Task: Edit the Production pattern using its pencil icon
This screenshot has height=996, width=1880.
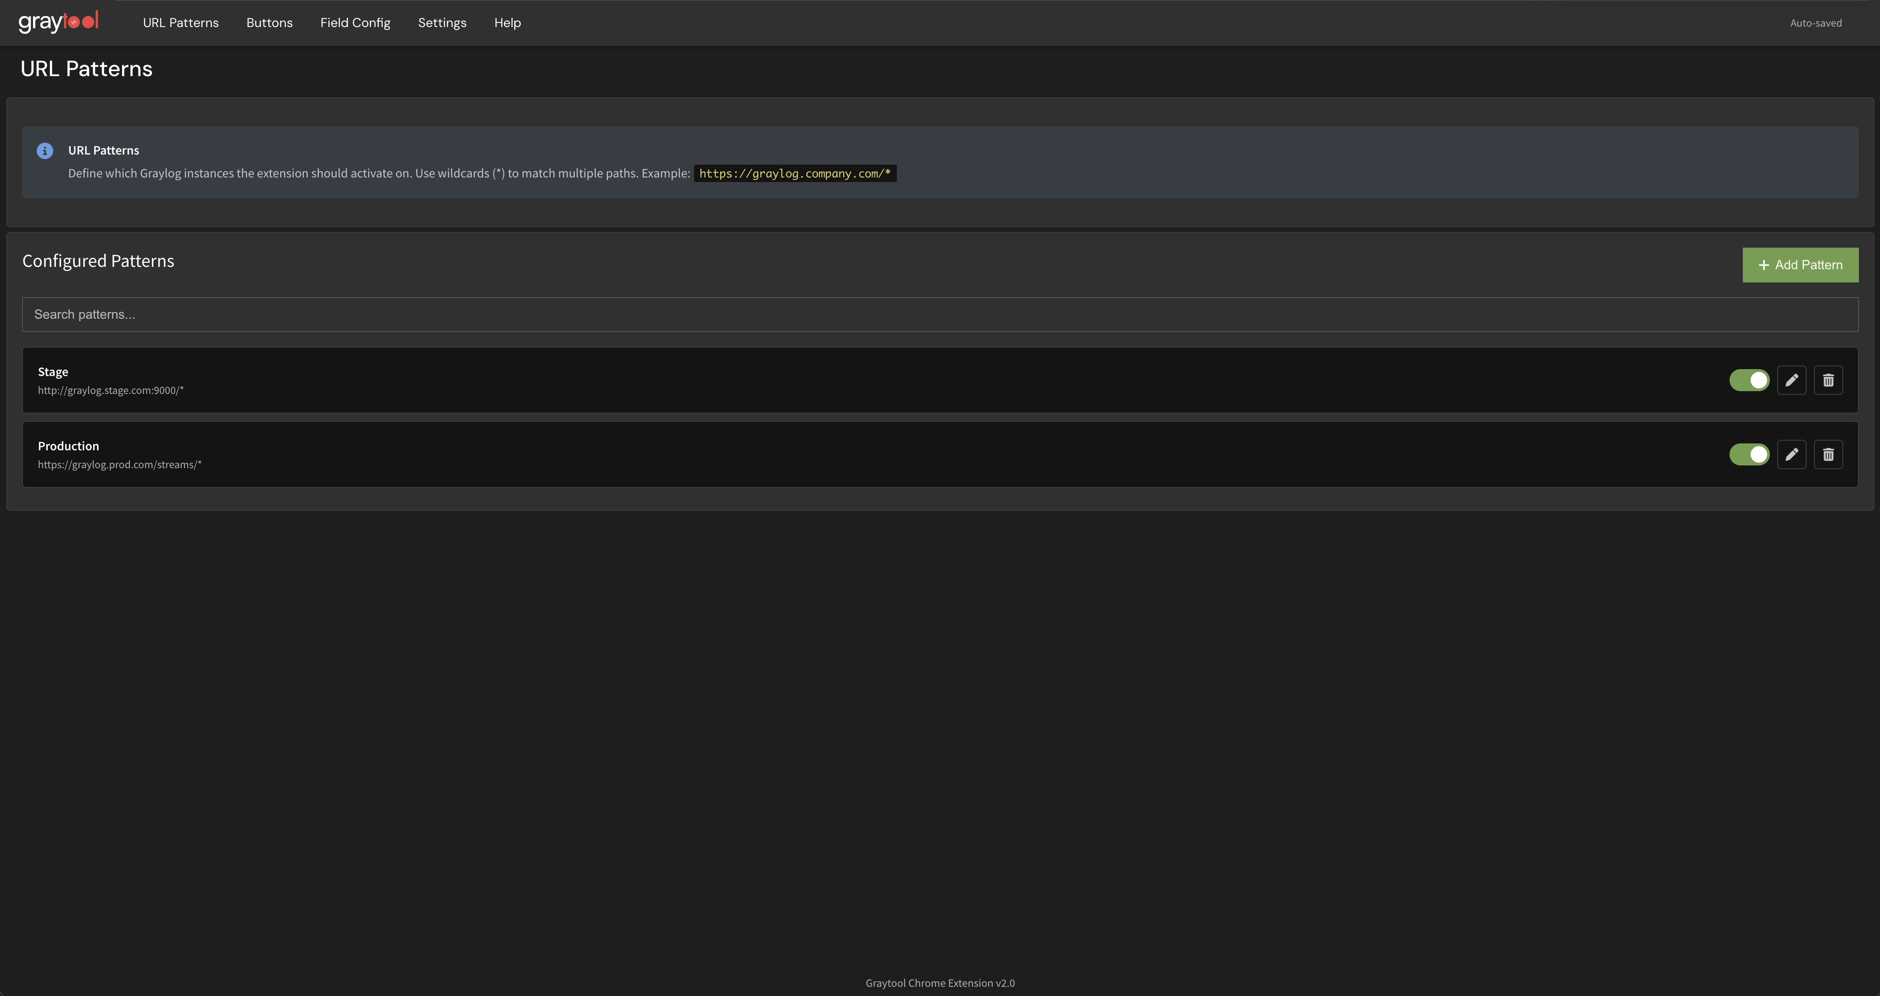Action: (x=1792, y=454)
